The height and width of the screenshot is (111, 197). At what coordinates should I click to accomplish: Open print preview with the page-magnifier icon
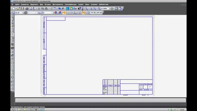tap(31, 9)
